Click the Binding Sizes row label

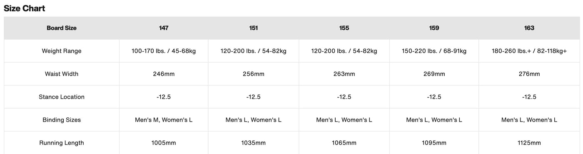pyautogui.click(x=62, y=120)
